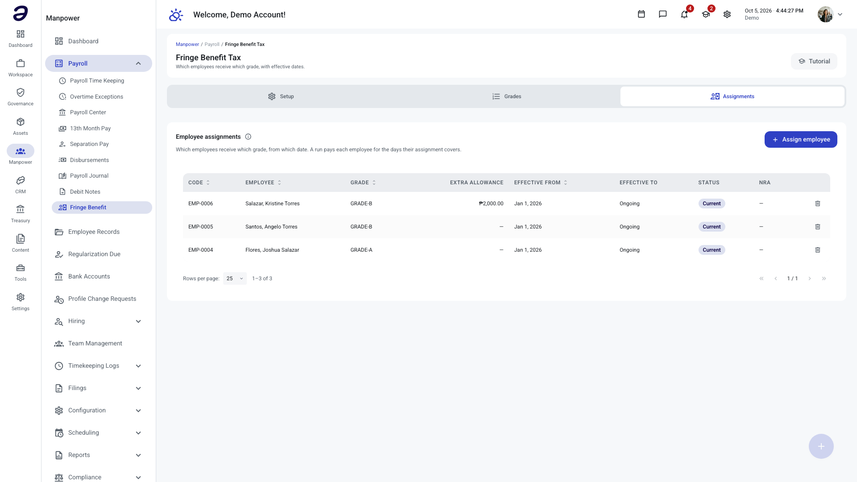Image resolution: width=857 pixels, height=482 pixels.
Task: Go to Assets in left rail
Action: pyautogui.click(x=21, y=126)
